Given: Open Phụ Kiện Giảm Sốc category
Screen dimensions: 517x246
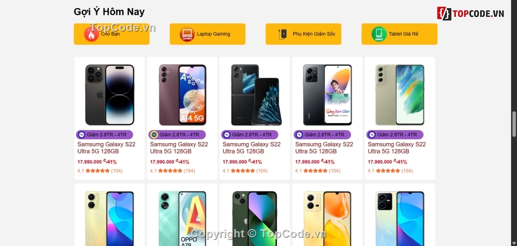Looking at the screenshot, I should point(303,34).
